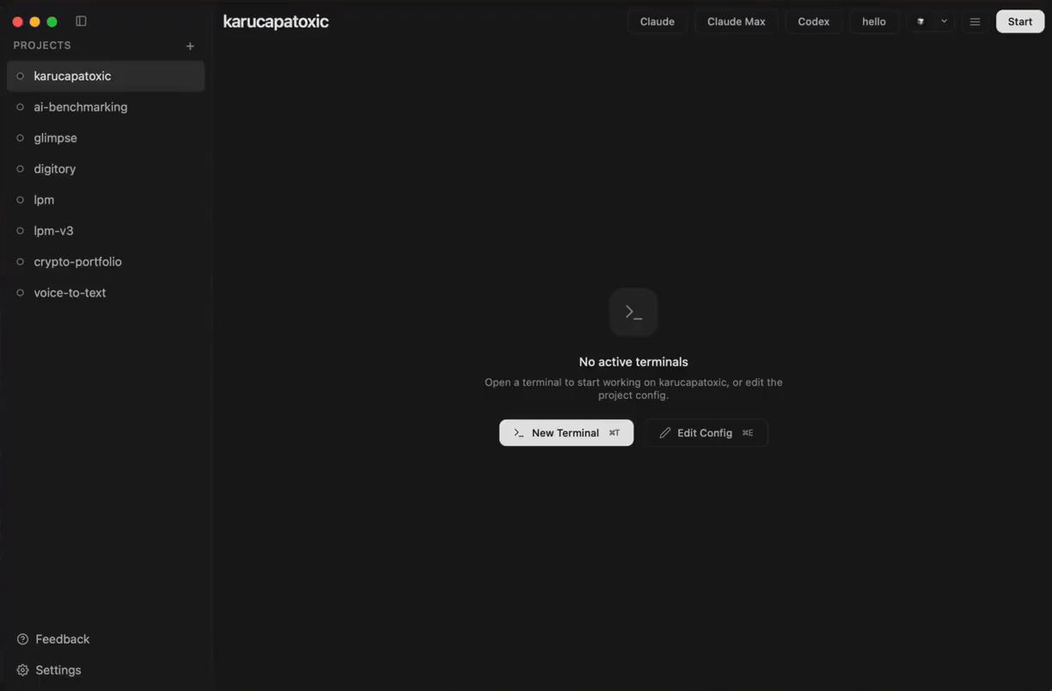Click the terminal prompt icon in center
This screenshot has width=1052, height=691.
pos(633,312)
